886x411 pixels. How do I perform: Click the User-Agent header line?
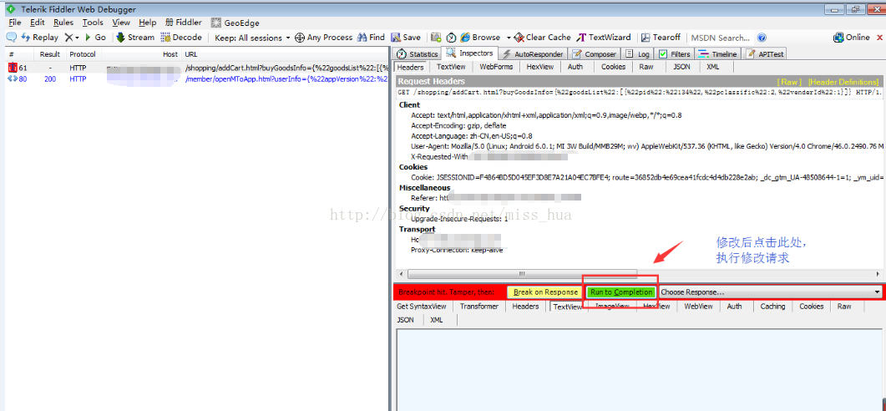click(x=648, y=146)
